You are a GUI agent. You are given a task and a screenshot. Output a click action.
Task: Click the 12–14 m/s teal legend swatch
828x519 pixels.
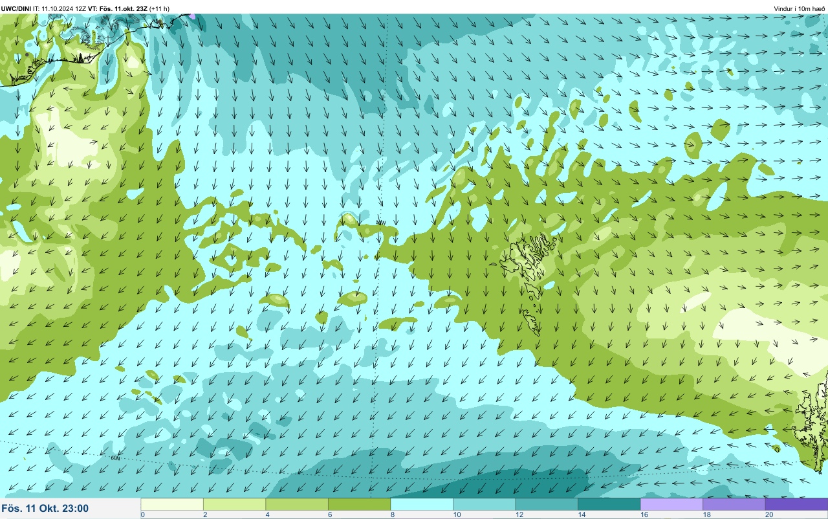(x=547, y=504)
